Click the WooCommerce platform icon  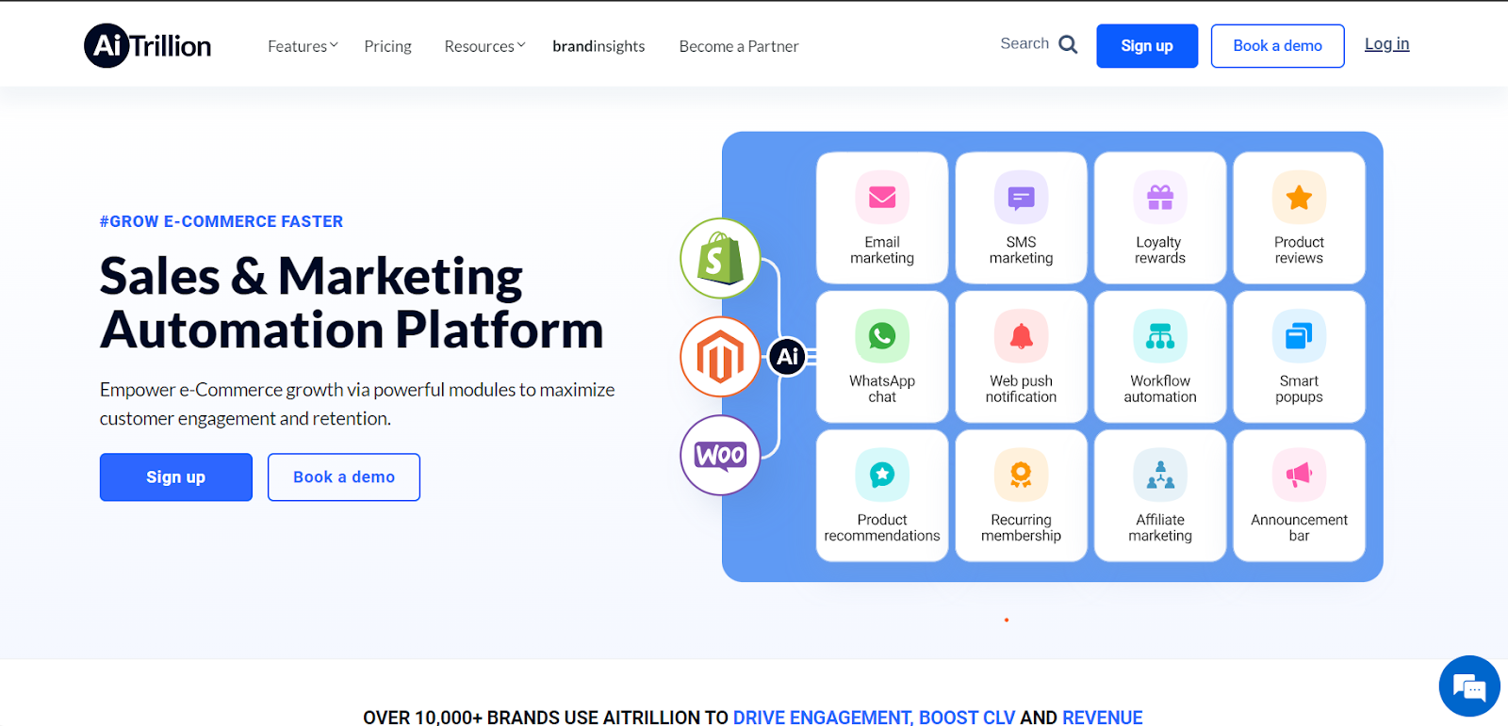(720, 455)
